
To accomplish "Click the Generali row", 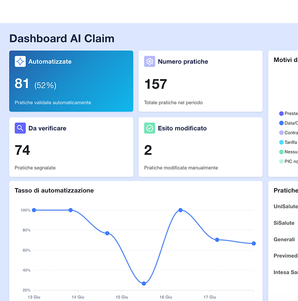I will (284, 239).
